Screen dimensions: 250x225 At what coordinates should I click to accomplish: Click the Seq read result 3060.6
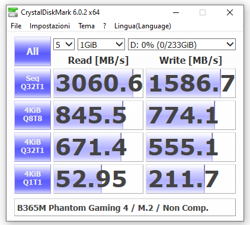pyautogui.click(x=98, y=83)
